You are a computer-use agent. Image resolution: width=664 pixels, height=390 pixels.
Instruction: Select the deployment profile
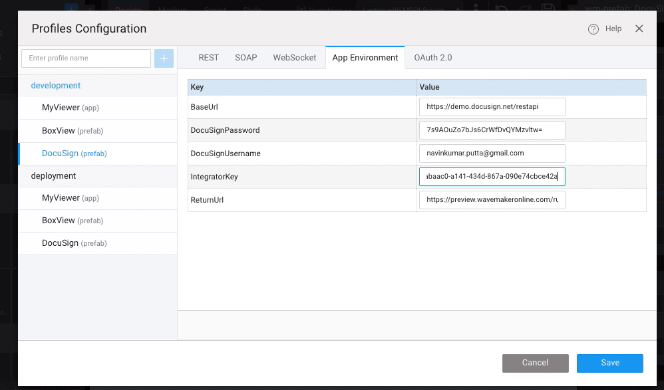pos(53,176)
